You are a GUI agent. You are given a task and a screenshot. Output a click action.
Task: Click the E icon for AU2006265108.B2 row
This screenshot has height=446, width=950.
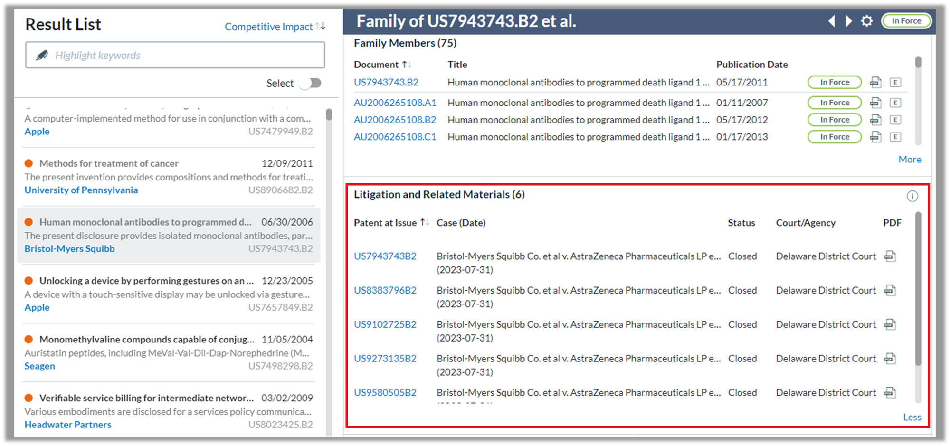click(x=895, y=120)
